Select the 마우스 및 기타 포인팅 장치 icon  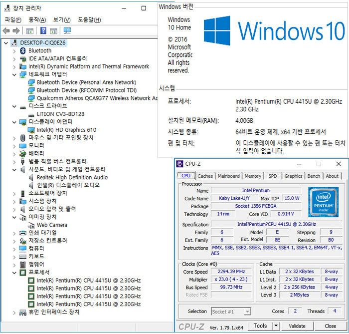[x=23, y=138]
